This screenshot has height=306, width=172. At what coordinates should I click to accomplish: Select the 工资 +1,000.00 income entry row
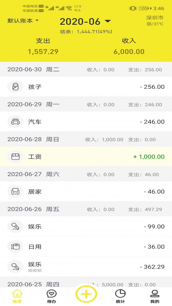point(86,157)
